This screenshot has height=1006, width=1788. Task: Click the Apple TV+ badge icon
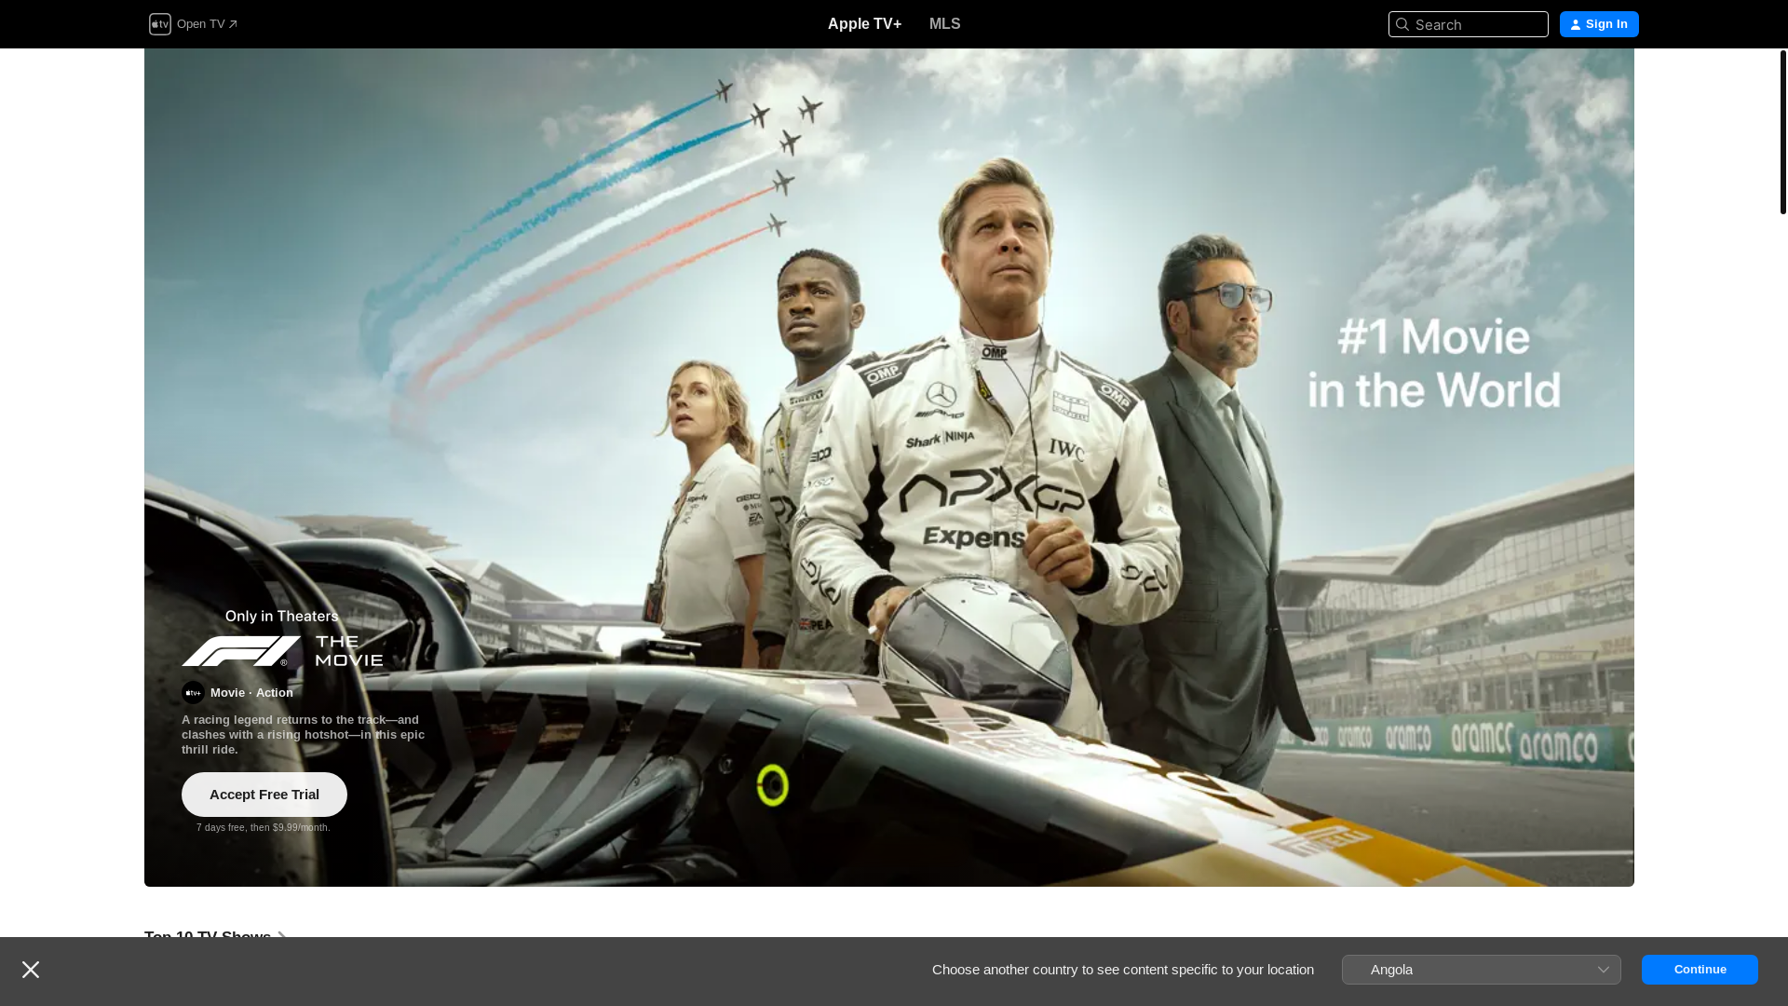click(193, 693)
